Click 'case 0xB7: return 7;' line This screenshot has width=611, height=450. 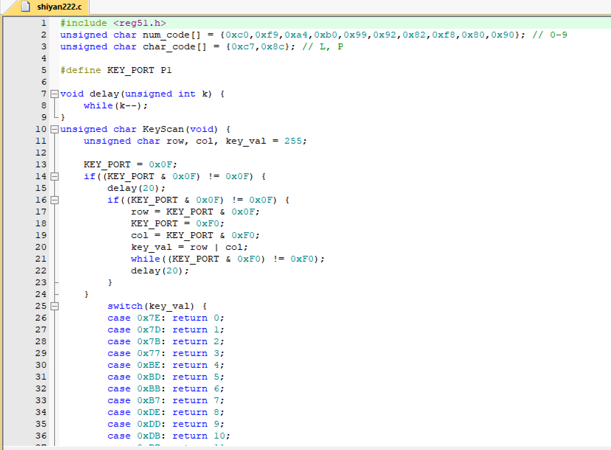point(166,401)
